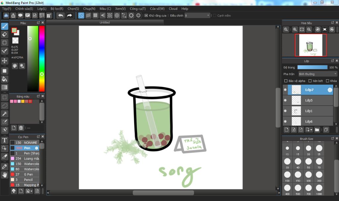Click the foreground color swatch

click(x=14, y=30)
